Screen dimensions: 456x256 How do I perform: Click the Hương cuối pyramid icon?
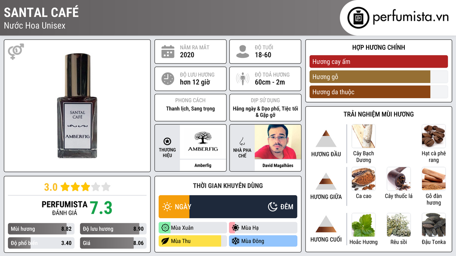326,224
